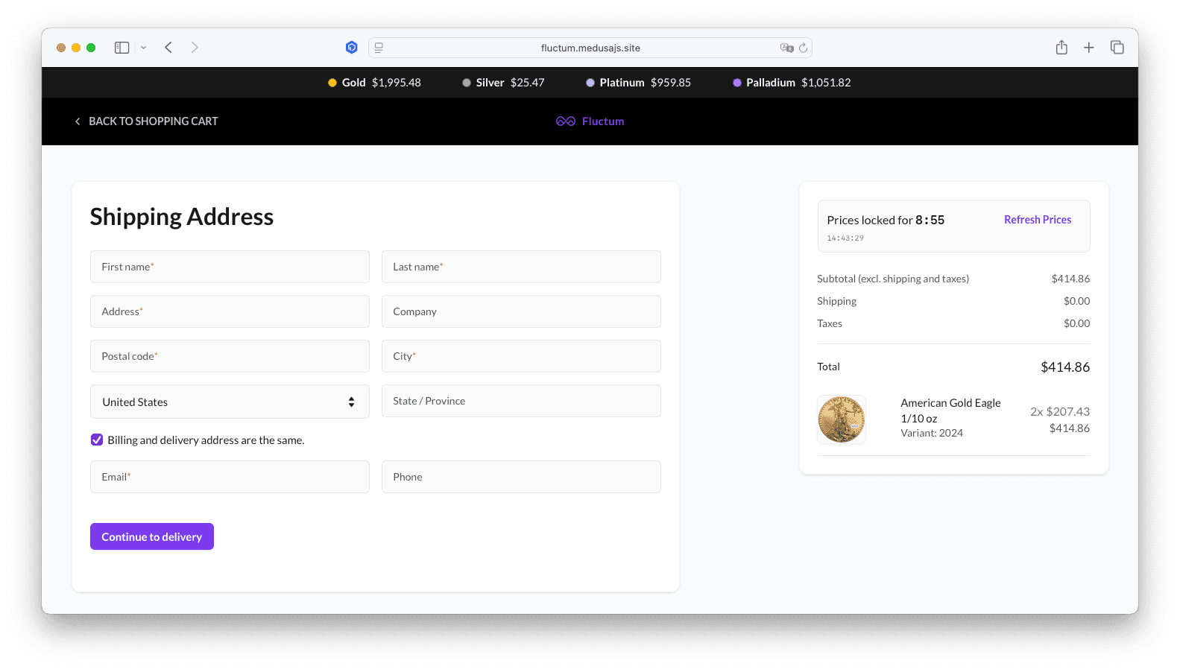Focus the Last name field
This screenshot has height=669, width=1180.
[x=521, y=267]
